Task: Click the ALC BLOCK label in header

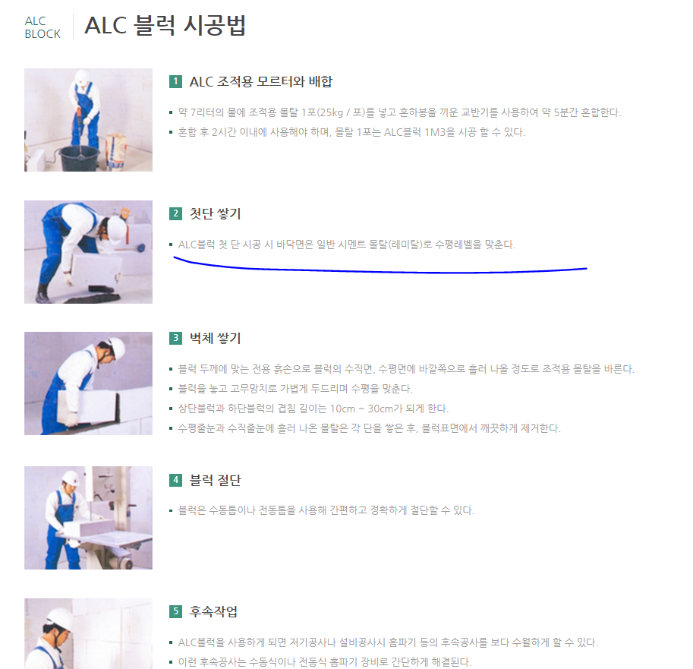Action: pyautogui.click(x=43, y=27)
